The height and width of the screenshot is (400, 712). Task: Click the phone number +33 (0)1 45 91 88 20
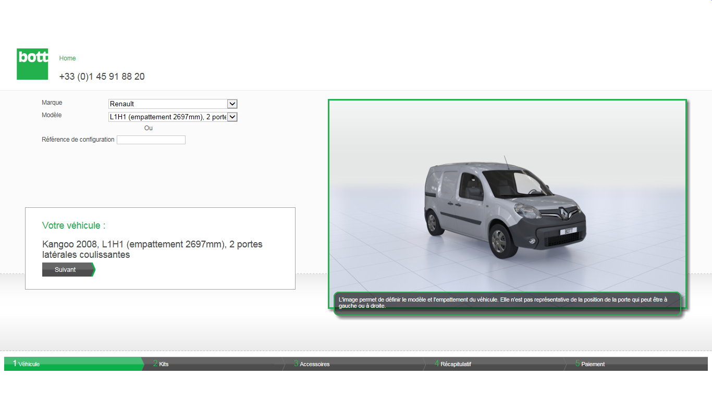click(x=102, y=77)
